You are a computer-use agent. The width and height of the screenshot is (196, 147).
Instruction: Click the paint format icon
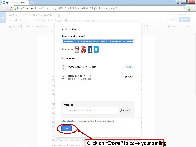click(22, 26)
